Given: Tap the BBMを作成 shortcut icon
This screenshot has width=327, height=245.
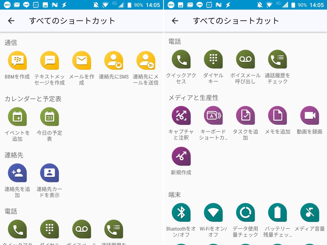Looking at the screenshot, I should tap(17, 61).
